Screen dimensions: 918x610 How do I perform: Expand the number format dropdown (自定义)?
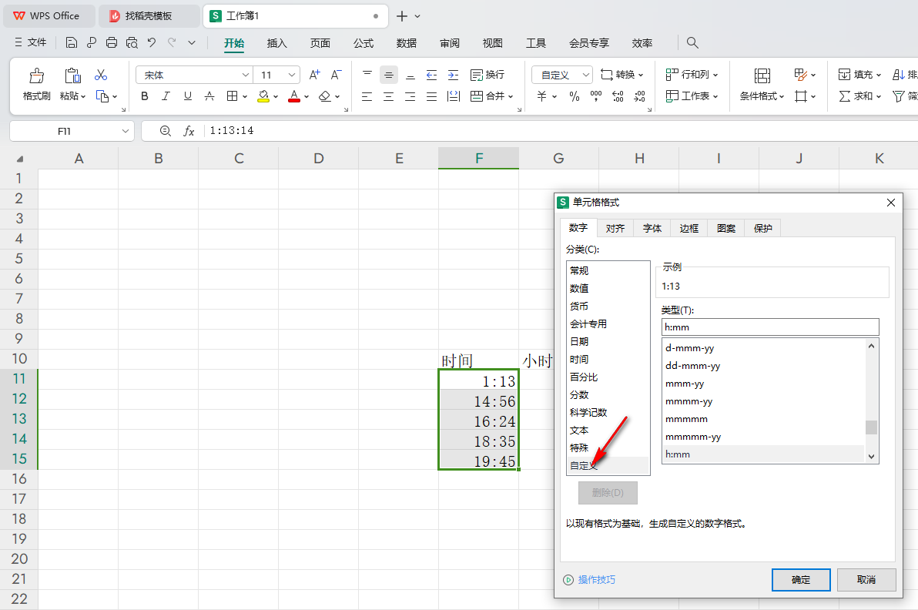click(x=585, y=75)
